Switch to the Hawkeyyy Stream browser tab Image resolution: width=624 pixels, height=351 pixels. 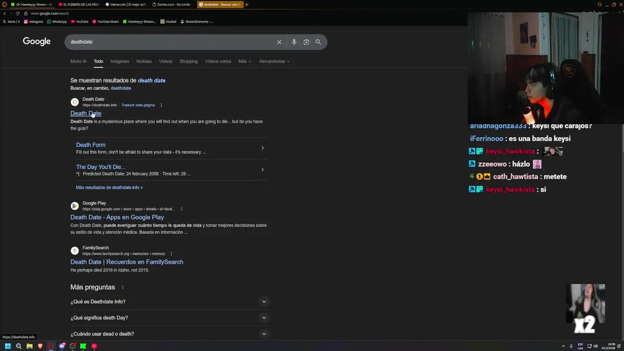32,4
